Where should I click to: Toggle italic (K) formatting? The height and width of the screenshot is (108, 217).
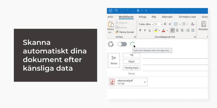(x=145, y=30)
